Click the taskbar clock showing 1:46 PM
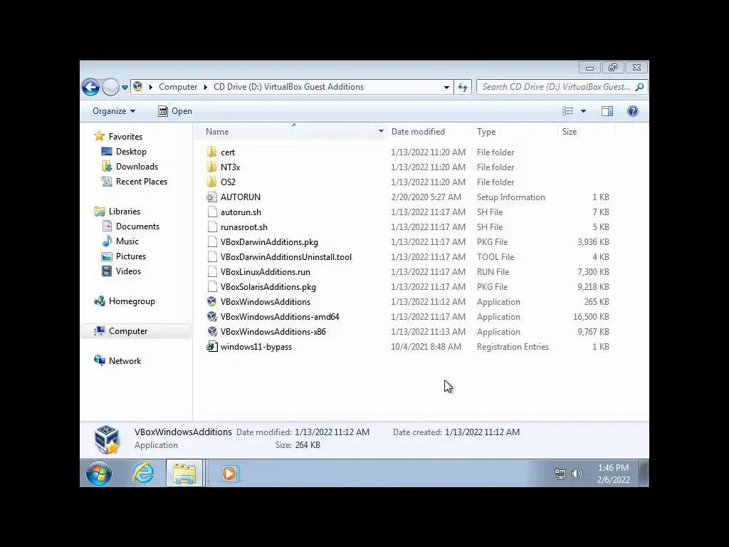Screen dimensions: 729x547 [x=613, y=474]
